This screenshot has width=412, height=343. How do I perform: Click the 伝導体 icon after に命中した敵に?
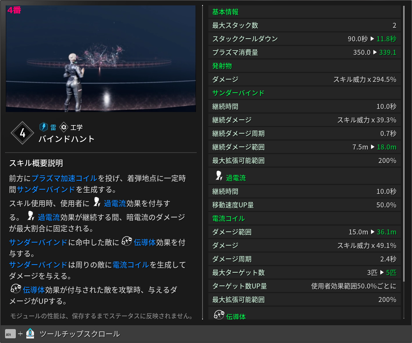tap(127, 241)
